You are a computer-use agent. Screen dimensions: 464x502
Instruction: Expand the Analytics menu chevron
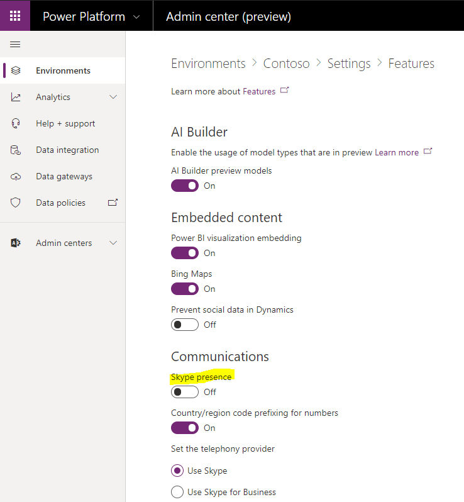coord(113,97)
